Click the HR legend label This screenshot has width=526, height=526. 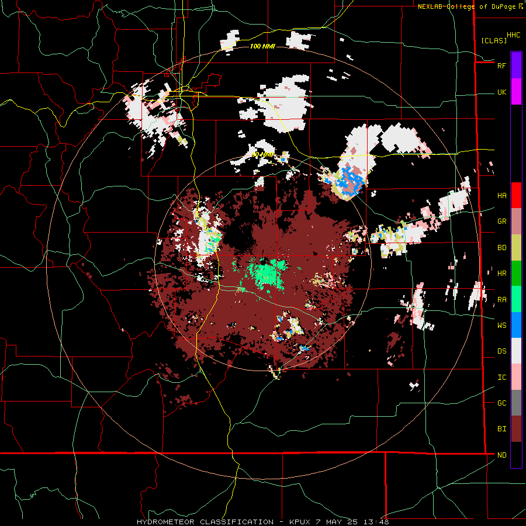[x=501, y=274]
